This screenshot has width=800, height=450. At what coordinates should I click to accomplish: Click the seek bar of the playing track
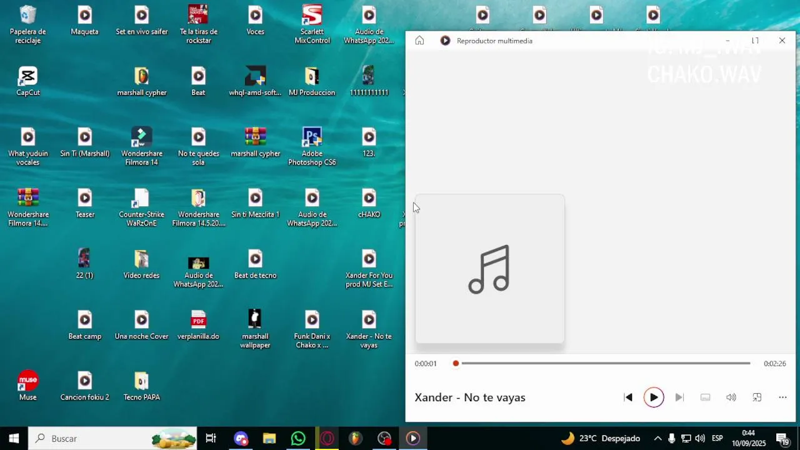[603, 363]
